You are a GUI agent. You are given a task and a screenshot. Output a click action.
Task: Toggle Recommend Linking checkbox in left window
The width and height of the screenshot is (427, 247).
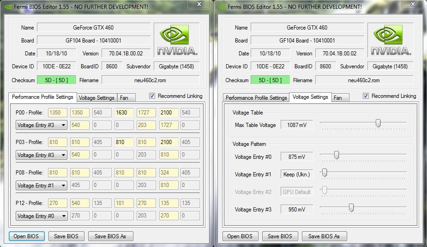152,96
